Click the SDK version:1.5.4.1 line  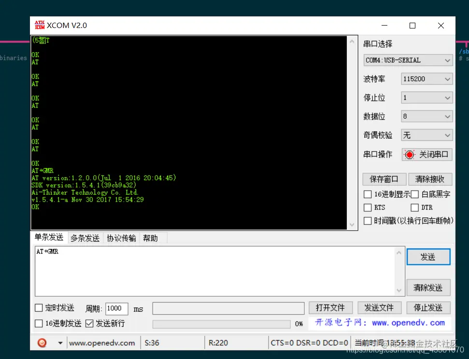(84, 185)
